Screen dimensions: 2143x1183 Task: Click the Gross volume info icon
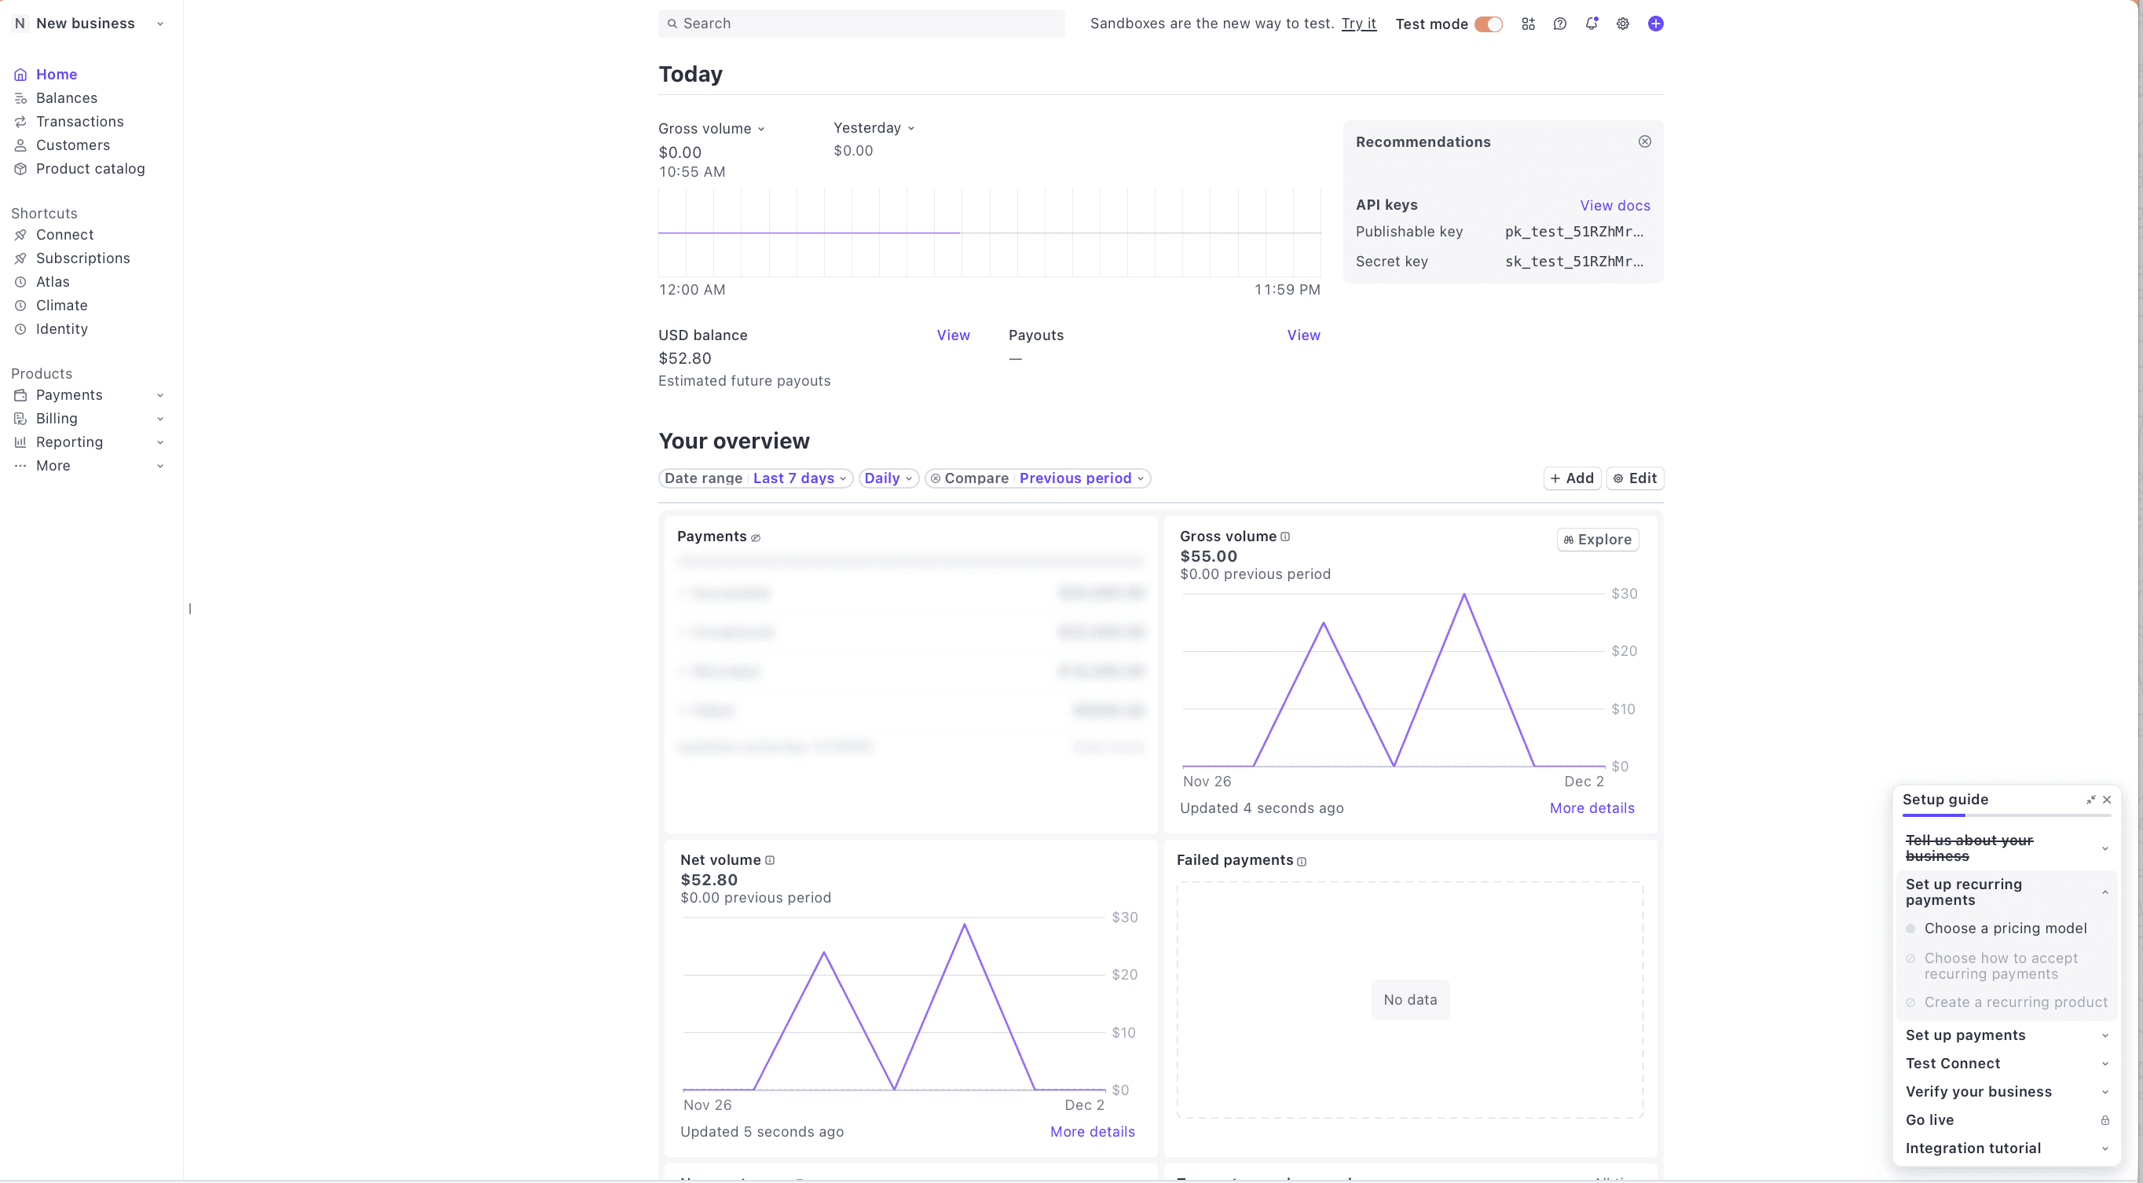coord(1285,537)
